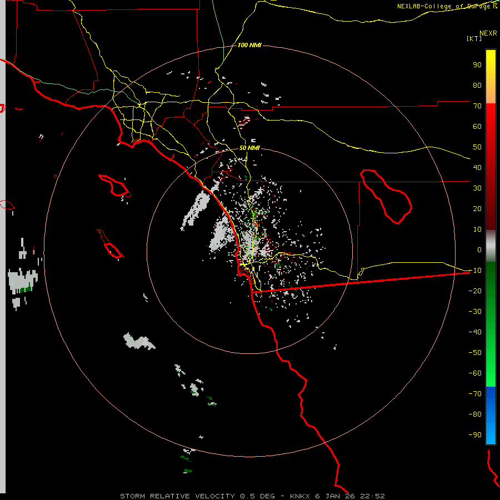Click the 50 value on velocity scale
The image size is (500, 500).
[x=477, y=147]
